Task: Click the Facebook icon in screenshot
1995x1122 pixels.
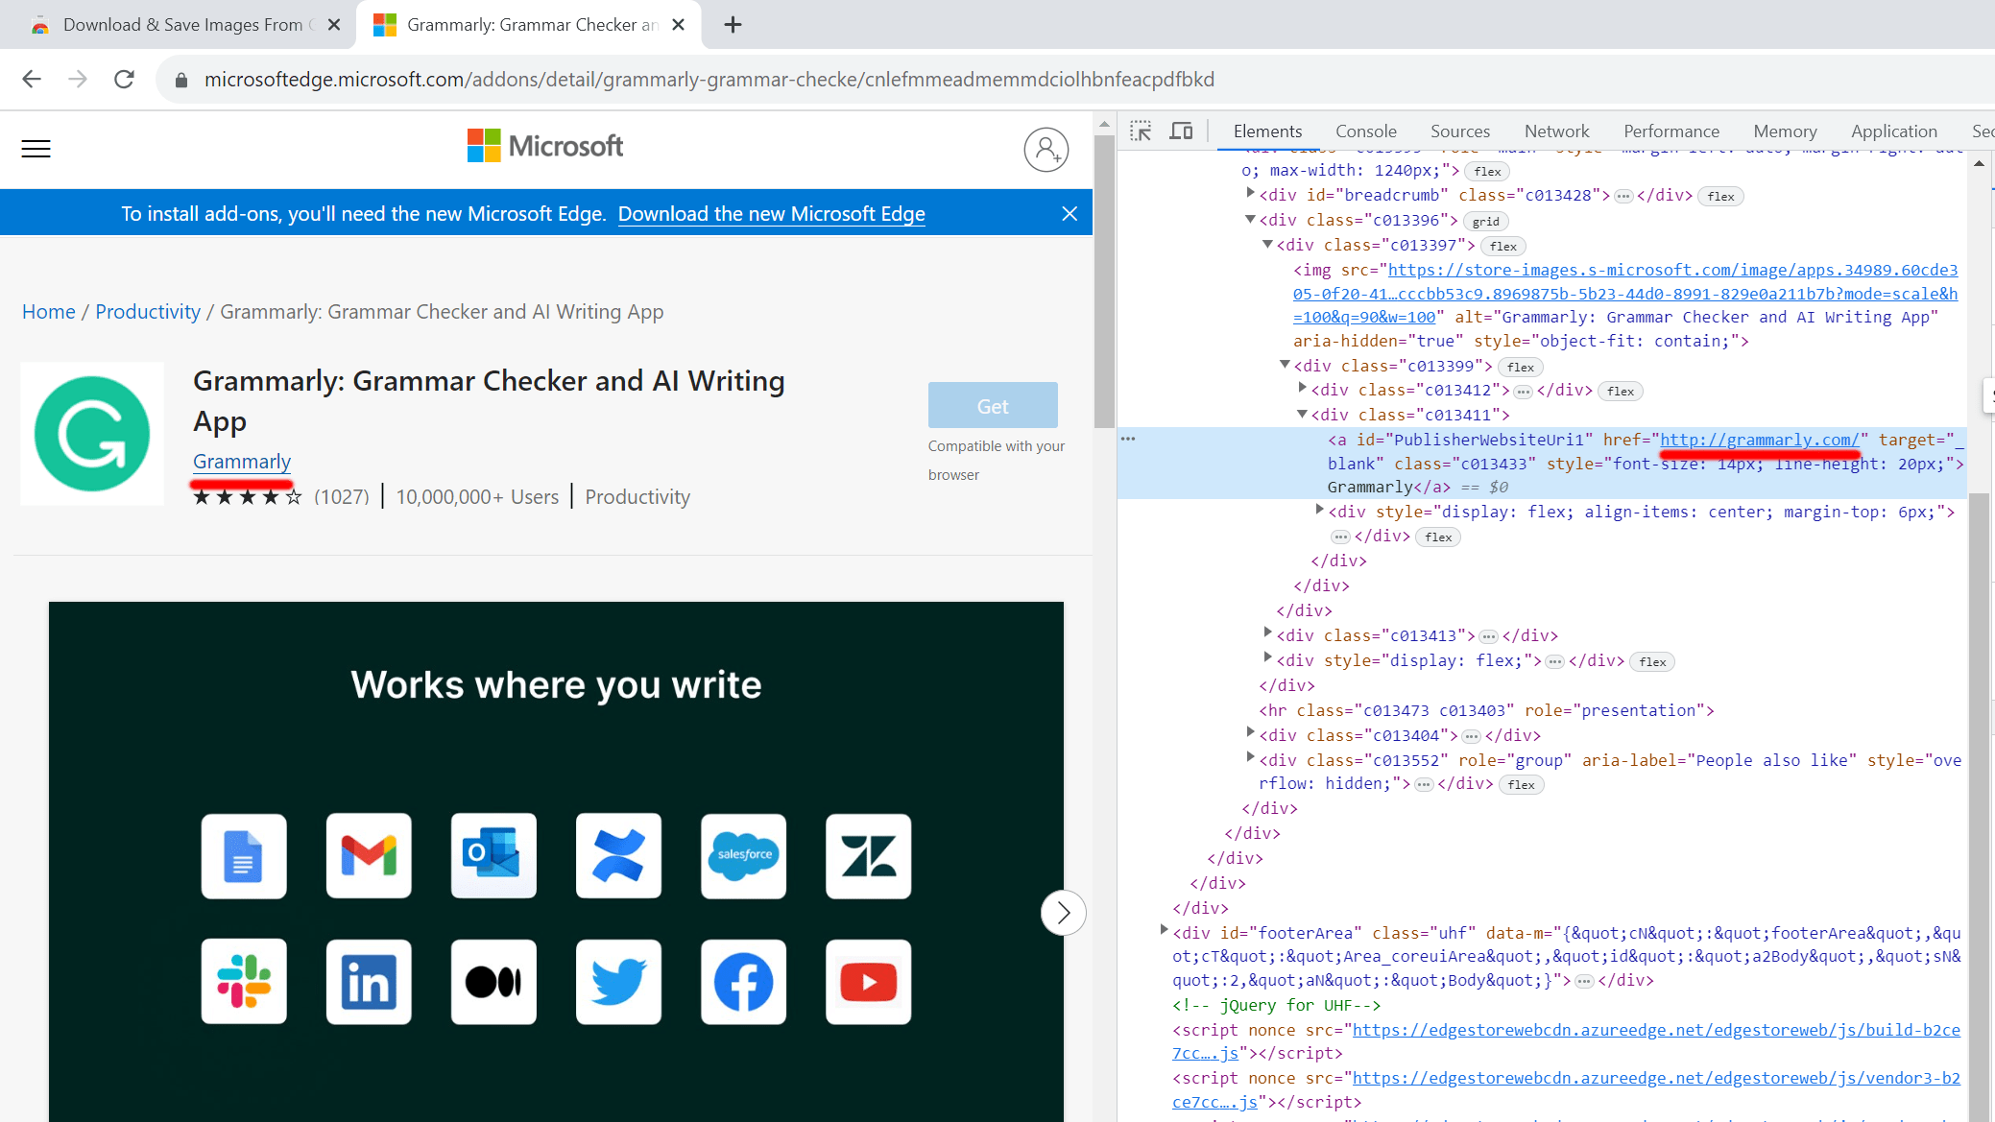Action: pos(743,982)
